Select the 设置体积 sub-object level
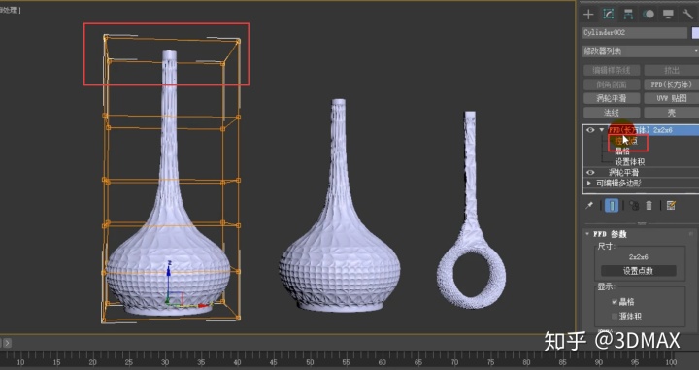699x370 pixels. coord(630,162)
